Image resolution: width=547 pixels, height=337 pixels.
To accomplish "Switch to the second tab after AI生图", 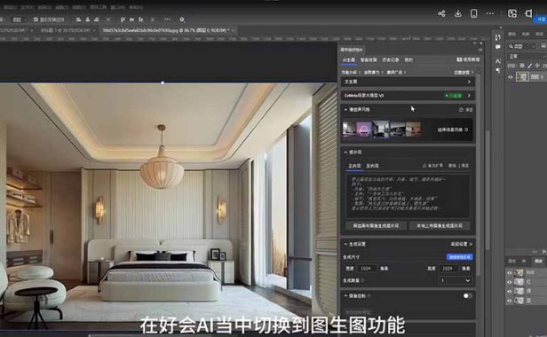I will point(369,60).
